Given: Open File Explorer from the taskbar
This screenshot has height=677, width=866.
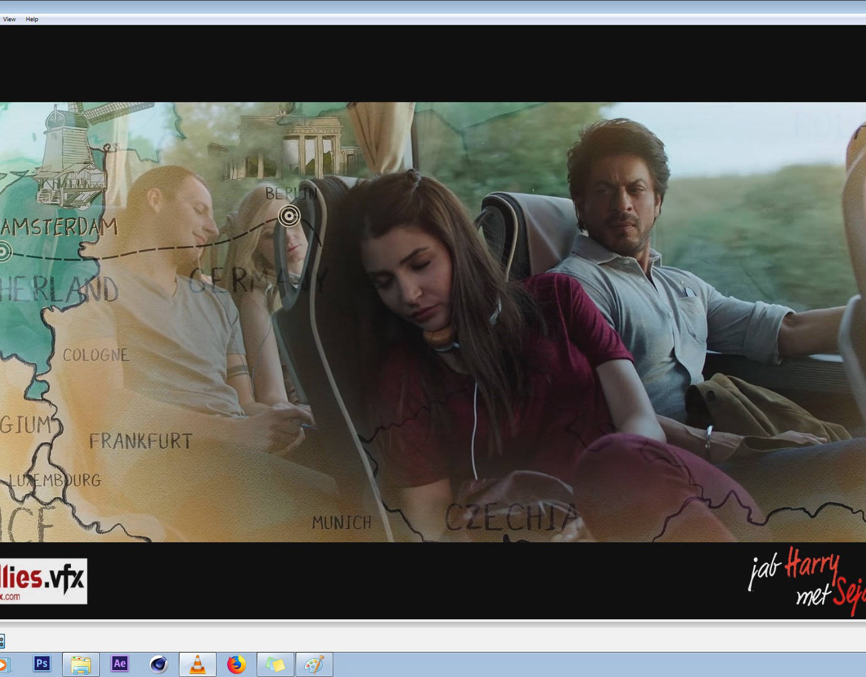Looking at the screenshot, I should 81,664.
